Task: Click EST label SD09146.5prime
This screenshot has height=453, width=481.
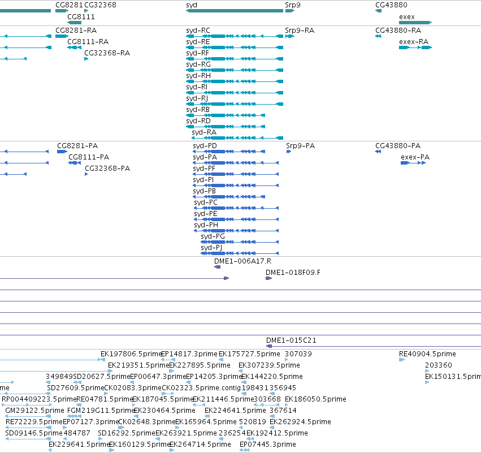Action: [x=34, y=433]
